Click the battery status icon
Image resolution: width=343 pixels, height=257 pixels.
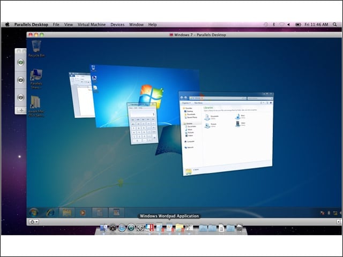click(x=298, y=25)
